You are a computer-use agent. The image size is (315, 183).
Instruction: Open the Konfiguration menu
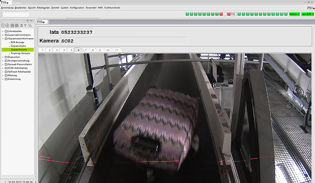(77, 7)
